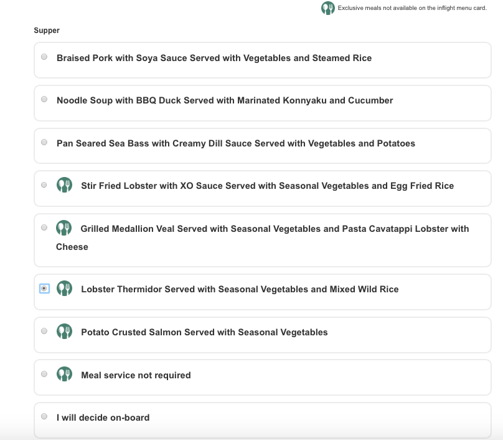
Task: Click Noodle Soup with BBQ Duck text
Action: click(x=225, y=100)
